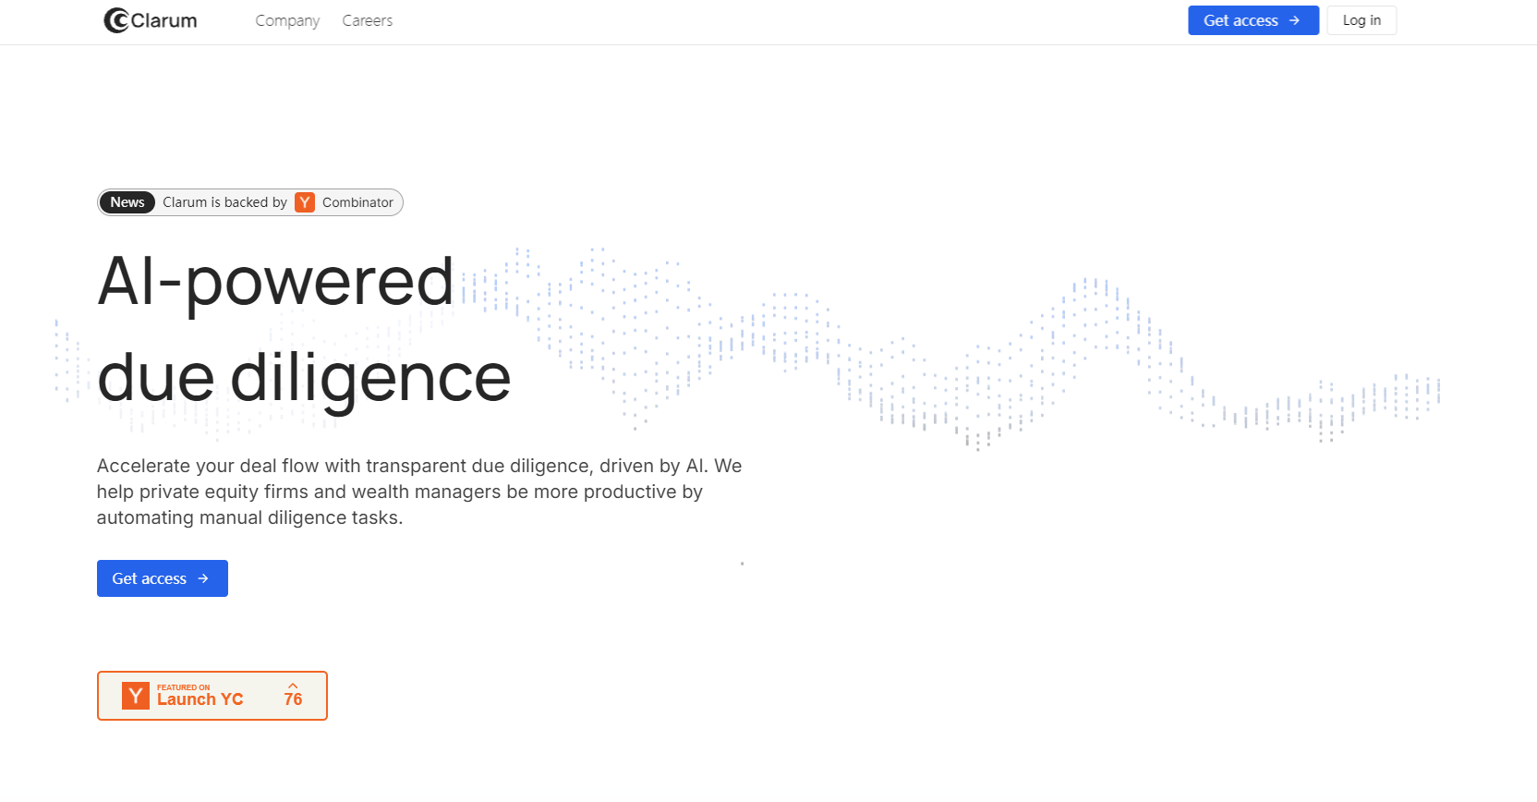Click the 'Clarum is backed by' text
This screenshot has height=802, width=1537.
point(224,202)
